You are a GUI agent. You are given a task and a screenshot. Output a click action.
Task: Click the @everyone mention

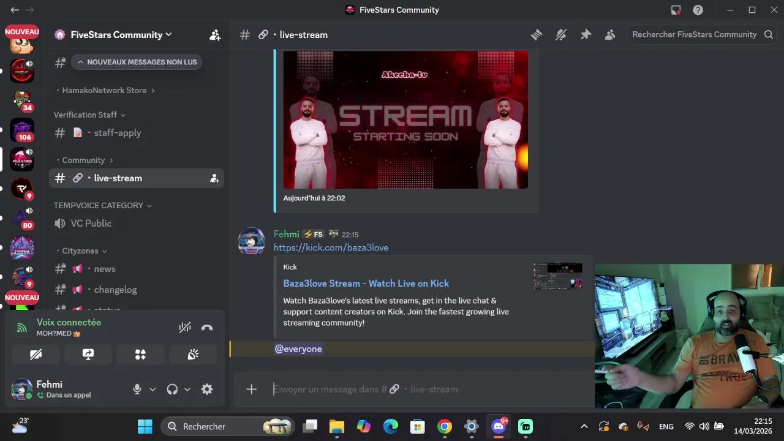point(298,349)
